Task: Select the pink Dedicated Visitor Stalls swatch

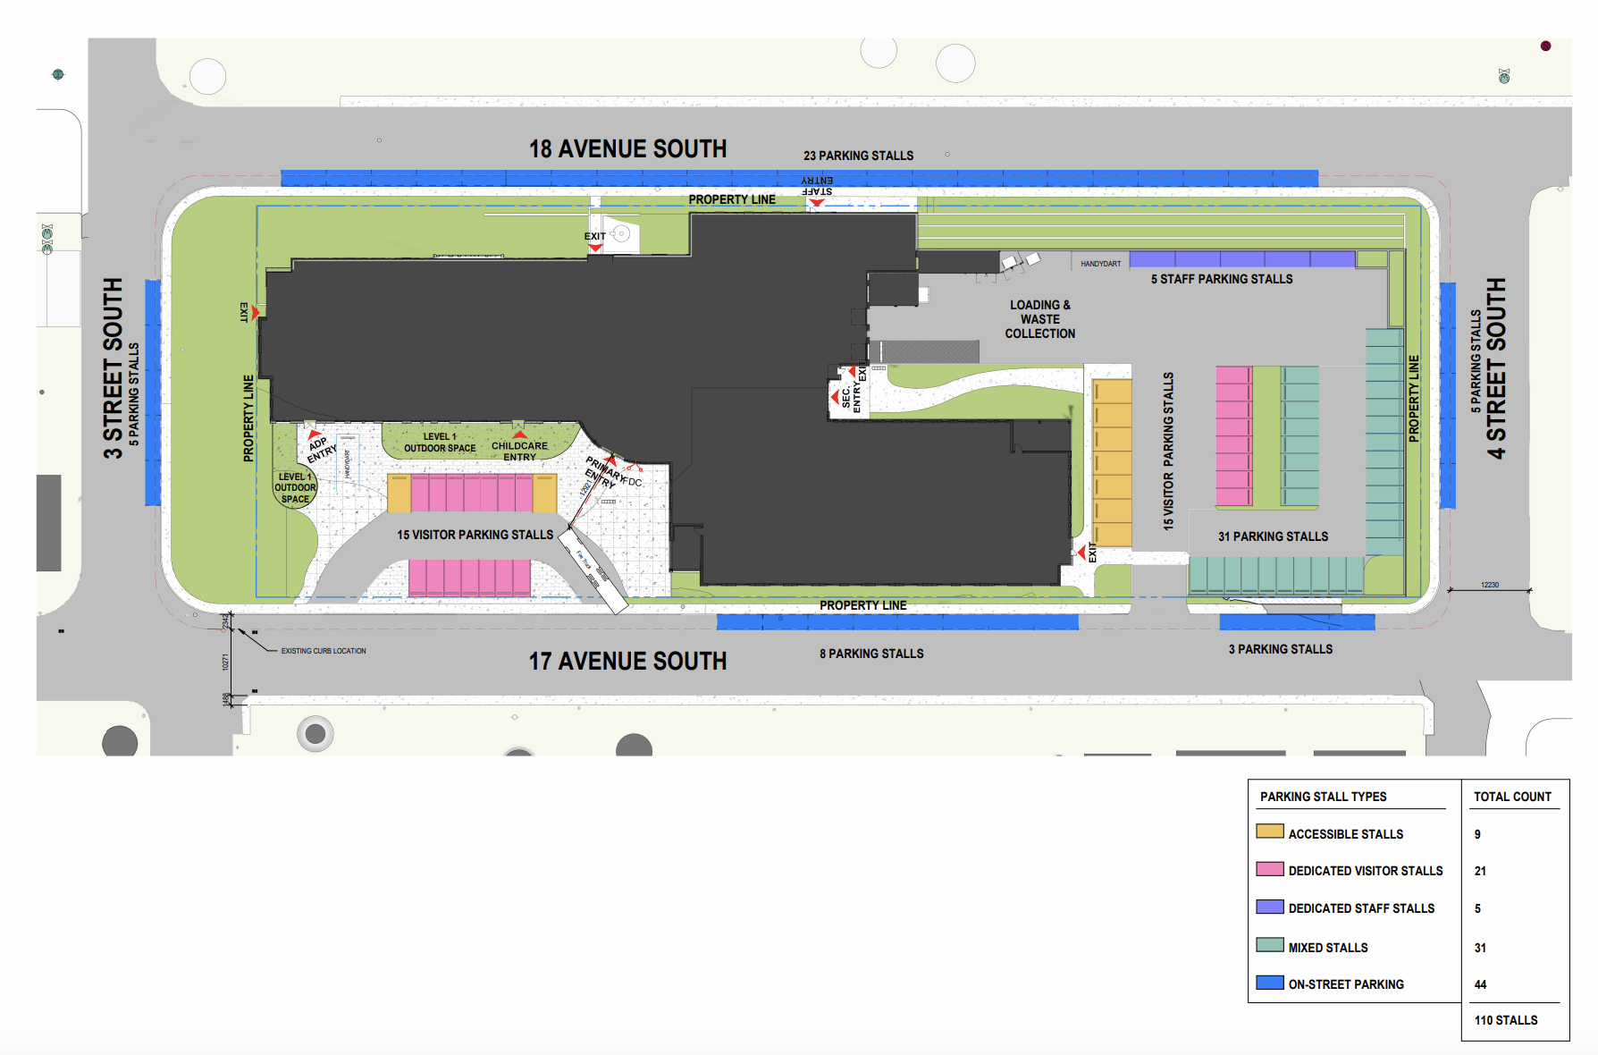Action: pyautogui.click(x=1269, y=869)
